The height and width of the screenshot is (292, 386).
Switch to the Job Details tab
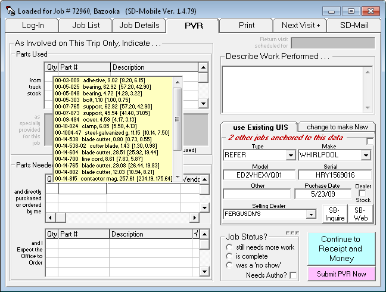(x=139, y=25)
